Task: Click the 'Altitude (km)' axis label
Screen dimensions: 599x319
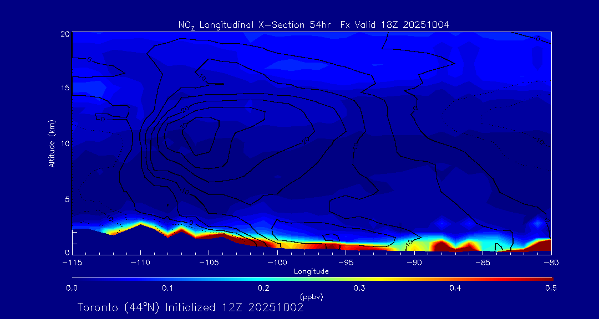Action: 53,143
